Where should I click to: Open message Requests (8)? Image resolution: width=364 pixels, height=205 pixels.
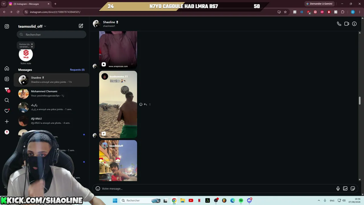tap(77, 70)
